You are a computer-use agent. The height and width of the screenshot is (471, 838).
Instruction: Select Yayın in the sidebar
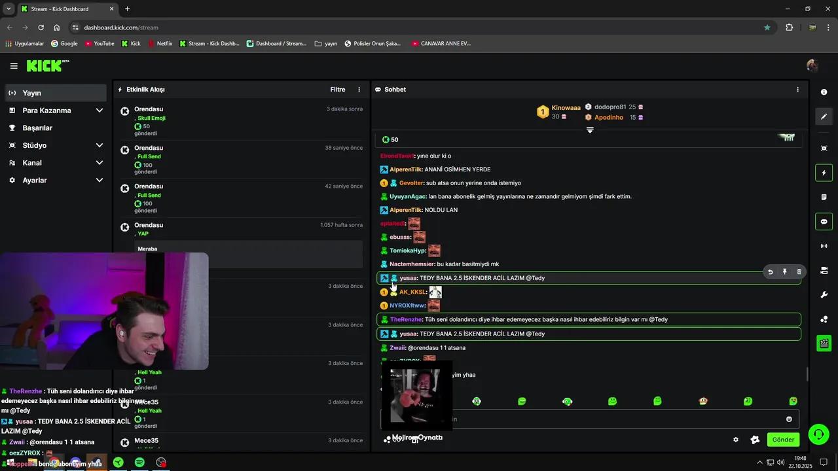click(56, 93)
